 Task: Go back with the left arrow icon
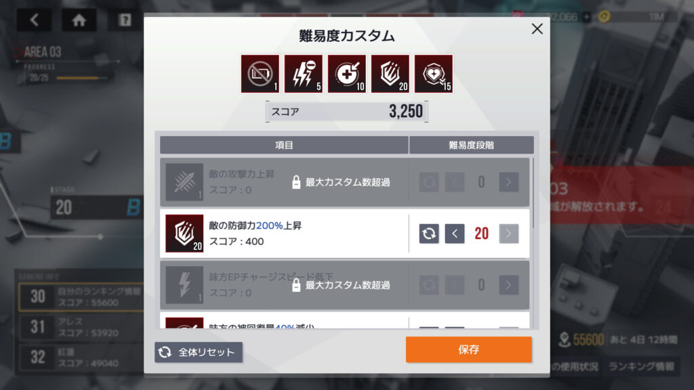pos(34,20)
